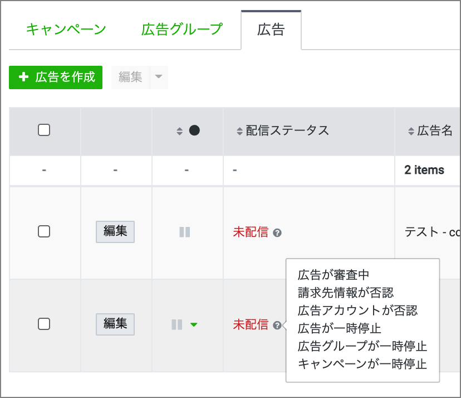Check the second ad row checkbox
This screenshot has width=461, height=398.
point(44,324)
